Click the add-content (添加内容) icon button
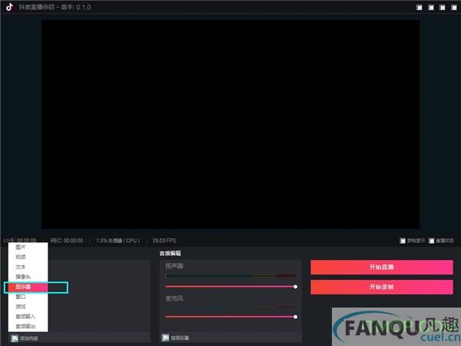The width and height of the screenshot is (461, 346). (x=15, y=338)
